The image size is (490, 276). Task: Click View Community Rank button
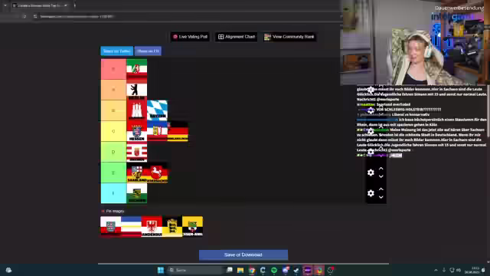coord(289,37)
